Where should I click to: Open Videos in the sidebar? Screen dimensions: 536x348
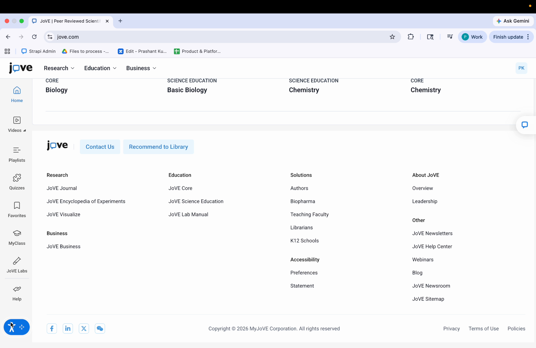pos(17,124)
